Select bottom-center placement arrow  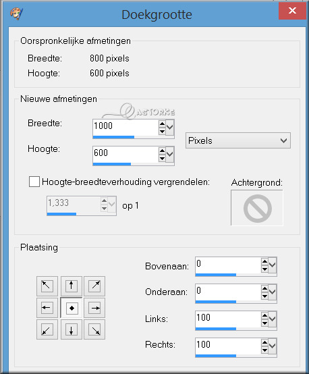[72, 330]
